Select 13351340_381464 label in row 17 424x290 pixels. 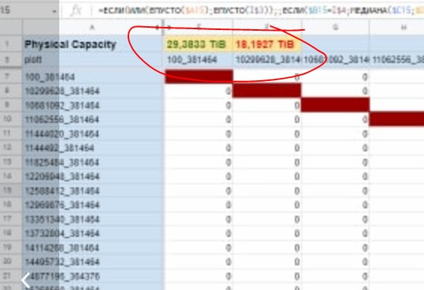[93, 220]
